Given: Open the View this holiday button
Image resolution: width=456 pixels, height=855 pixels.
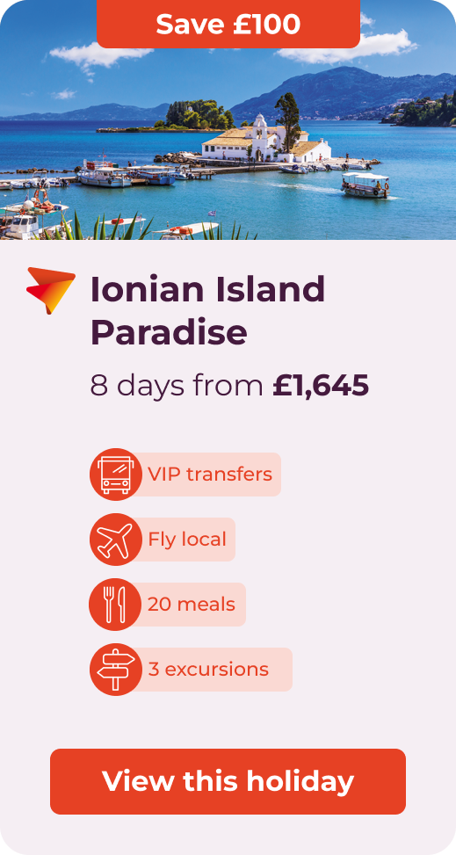Looking at the screenshot, I should [x=228, y=781].
